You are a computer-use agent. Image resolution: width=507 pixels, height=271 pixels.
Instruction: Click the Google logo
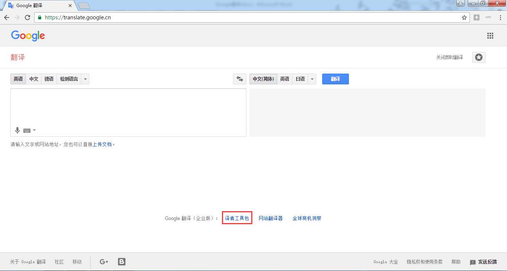click(28, 36)
